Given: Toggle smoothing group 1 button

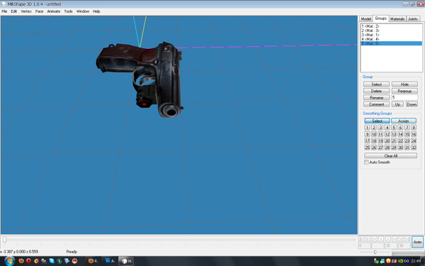Looking at the screenshot, I should tap(367, 127).
